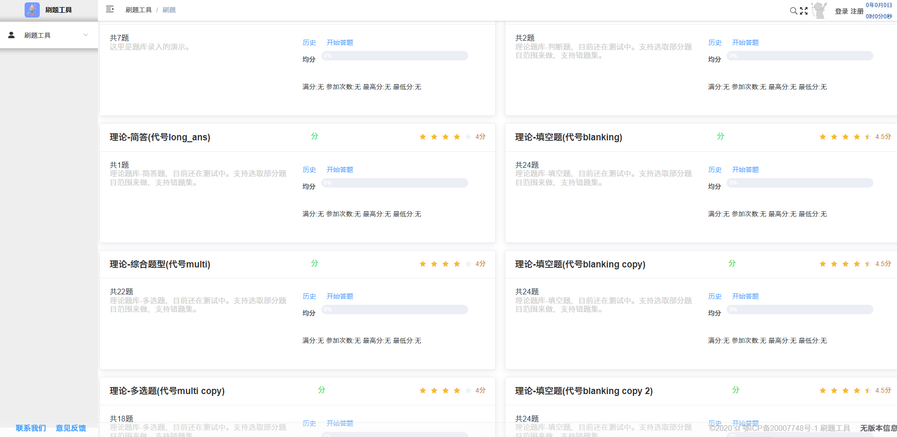The image size is (897, 438).
Task: Start answering the 共2题 判断题 card
Action: [746, 43]
